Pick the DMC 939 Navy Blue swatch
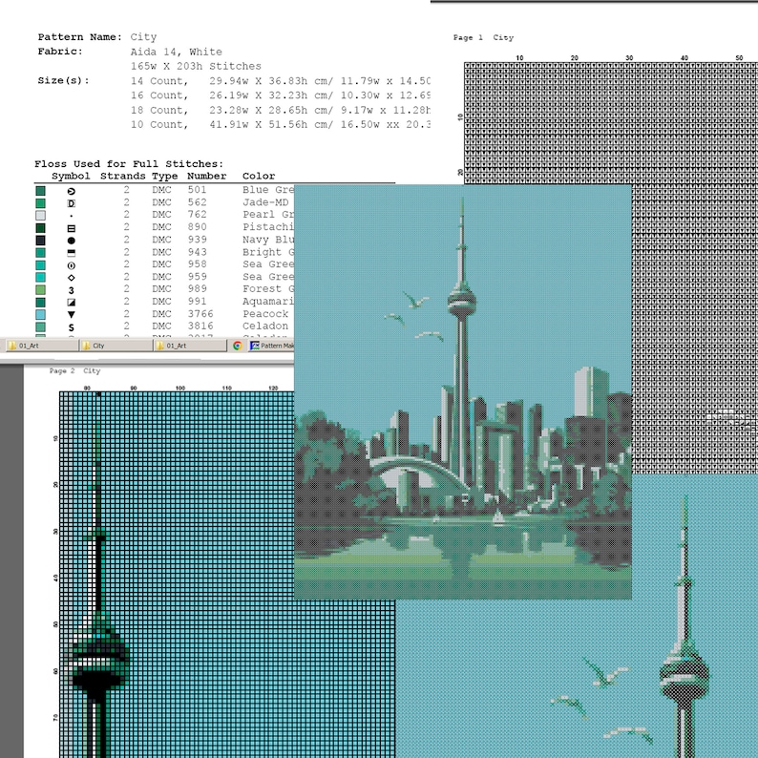The width and height of the screenshot is (758, 758). 41,241
